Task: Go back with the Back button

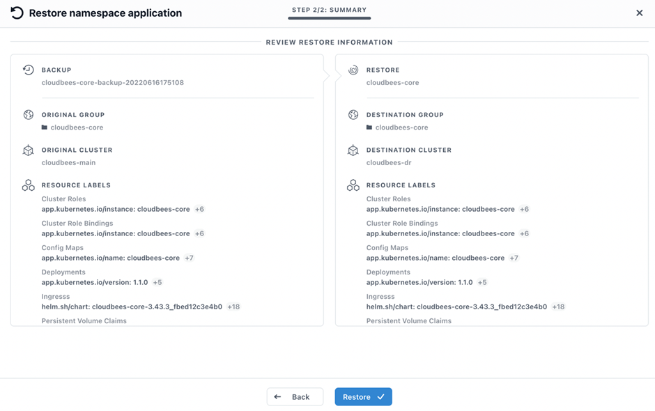Action: [x=295, y=397]
